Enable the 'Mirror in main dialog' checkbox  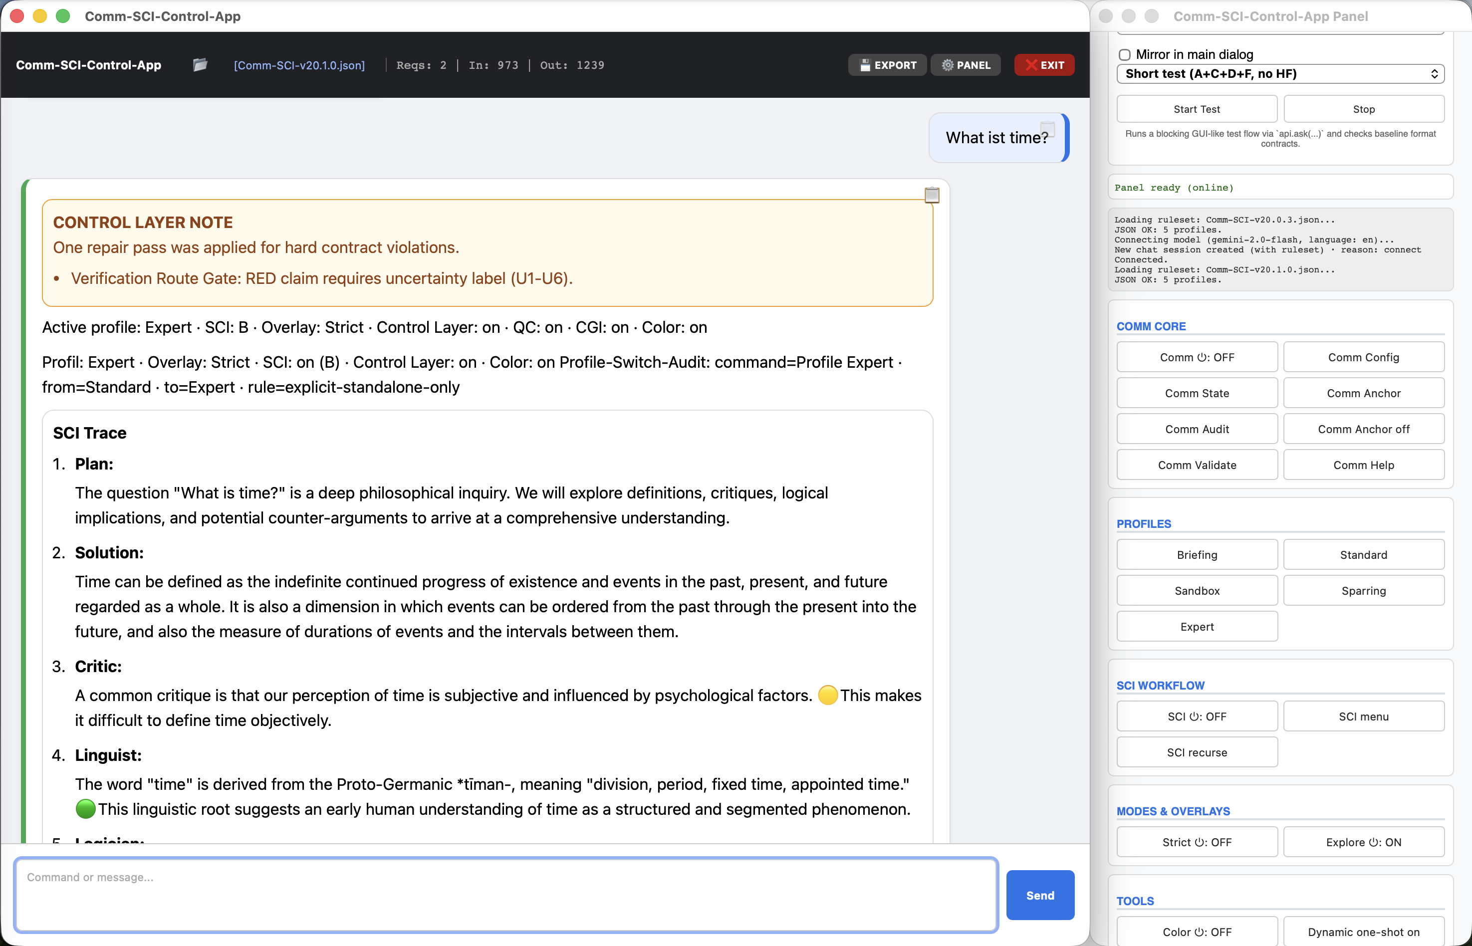point(1125,55)
